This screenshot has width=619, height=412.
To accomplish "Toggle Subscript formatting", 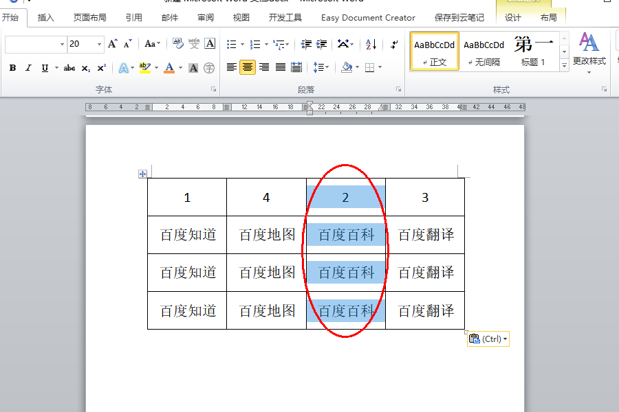I will [86, 68].
